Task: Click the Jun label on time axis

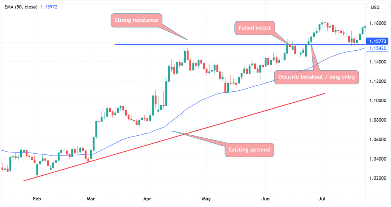Action: tap(265, 199)
